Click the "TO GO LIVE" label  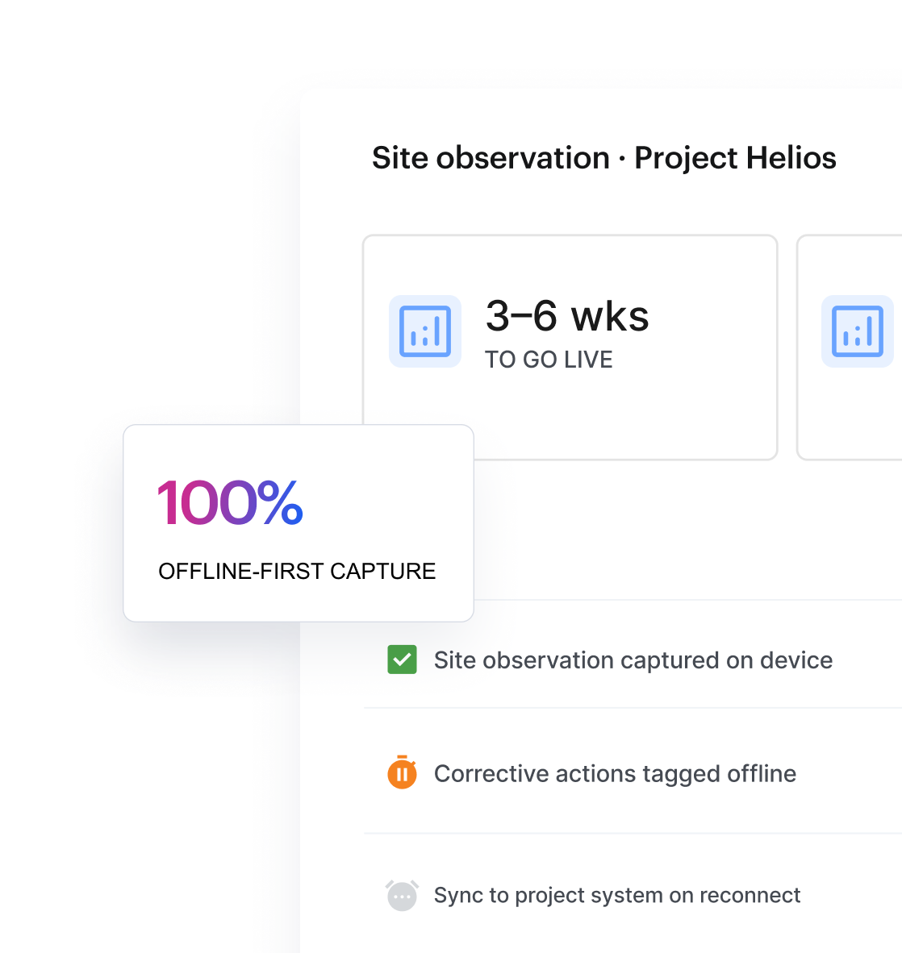coord(549,360)
